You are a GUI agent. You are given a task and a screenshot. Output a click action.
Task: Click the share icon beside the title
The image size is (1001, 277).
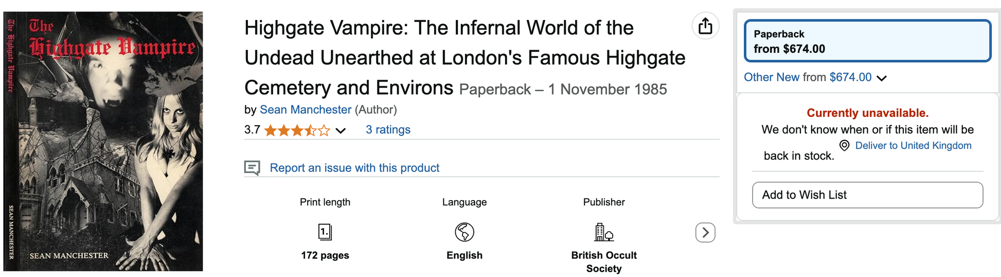click(705, 26)
